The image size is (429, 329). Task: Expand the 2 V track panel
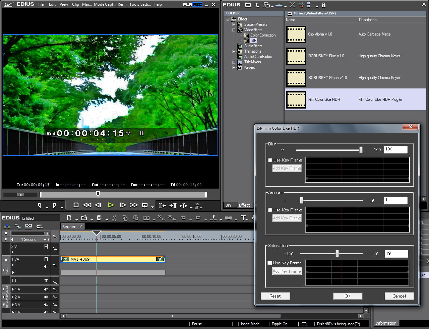pyautogui.click(x=13, y=252)
